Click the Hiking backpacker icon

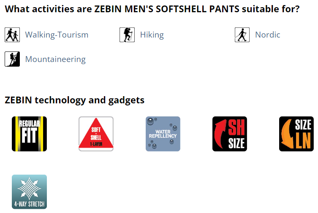127,35
